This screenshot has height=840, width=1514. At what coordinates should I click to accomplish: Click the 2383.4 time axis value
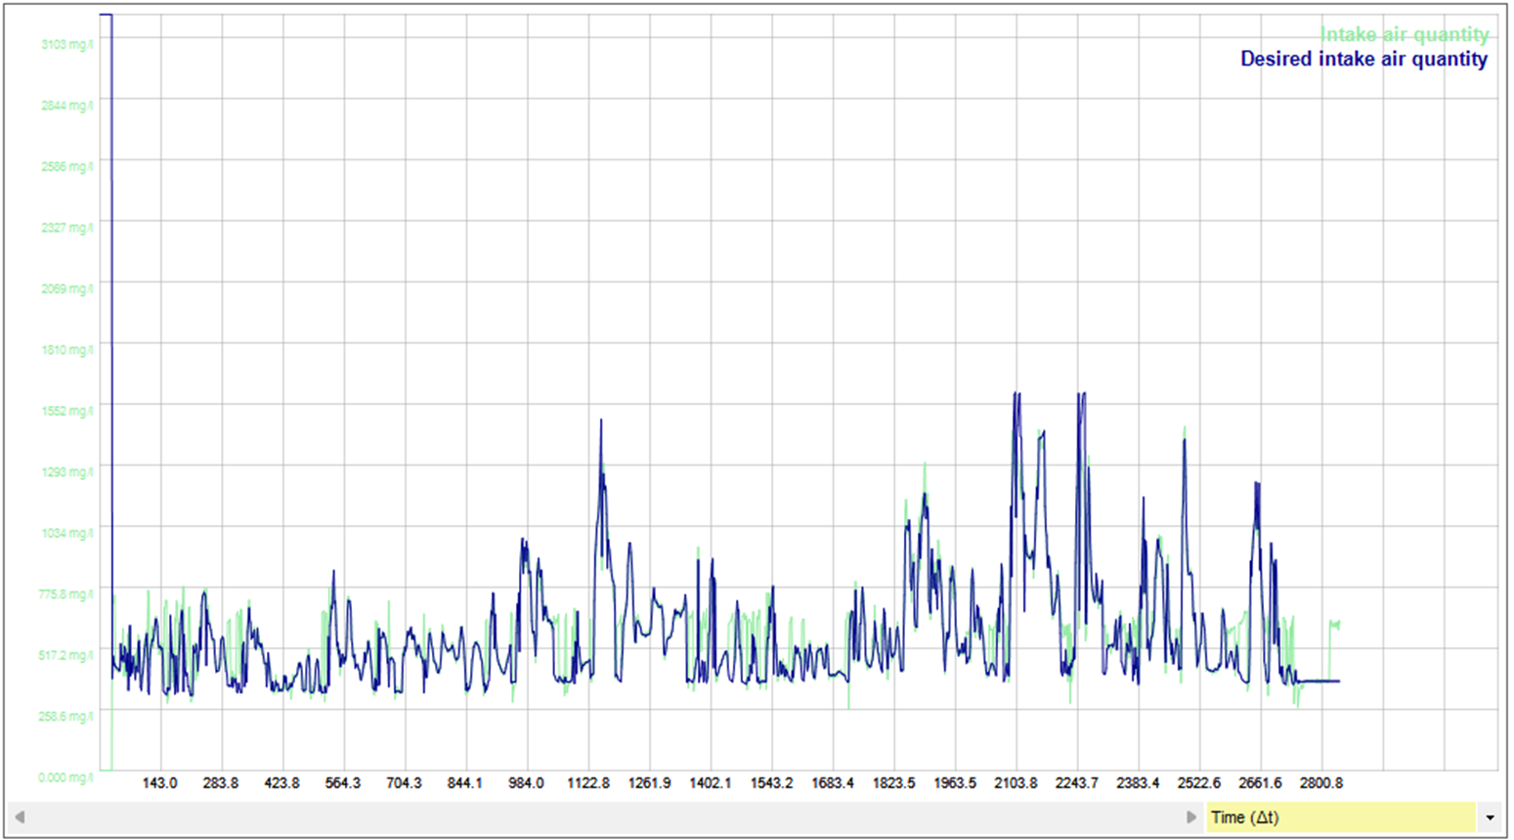pos(1139,783)
